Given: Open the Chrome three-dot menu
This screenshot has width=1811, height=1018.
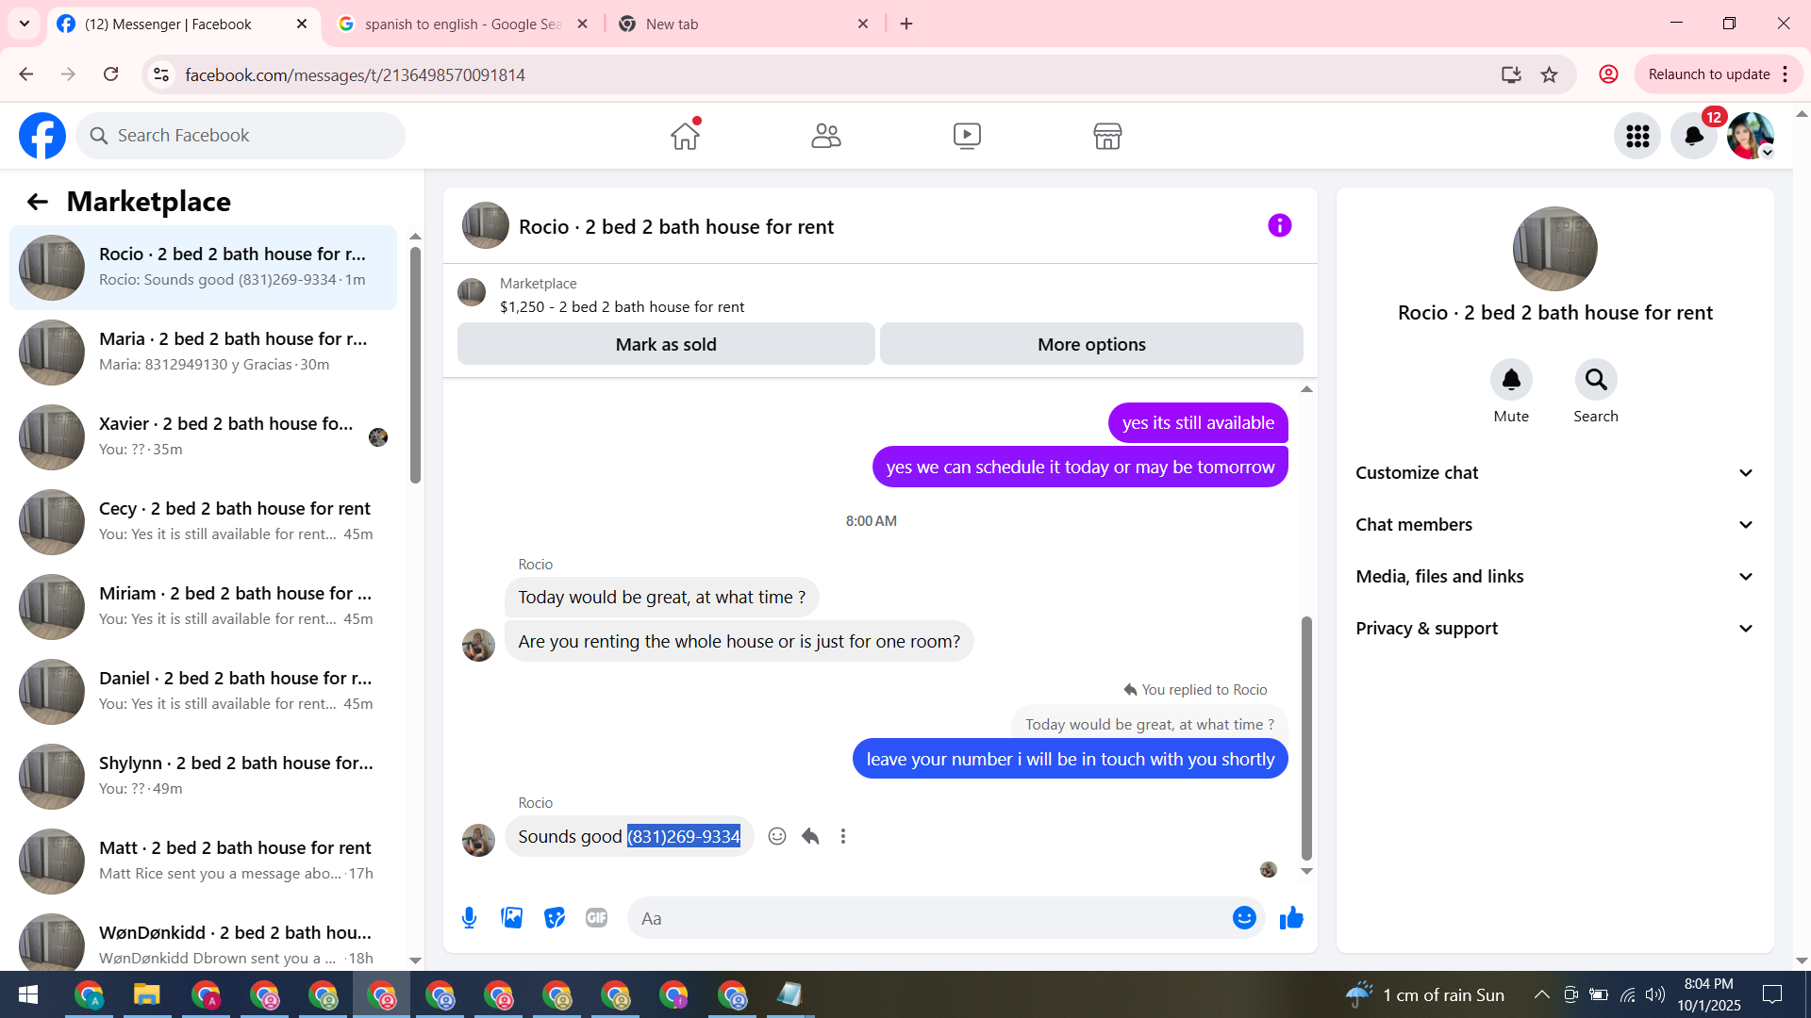Looking at the screenshot, I should [x=1785, y=74].
